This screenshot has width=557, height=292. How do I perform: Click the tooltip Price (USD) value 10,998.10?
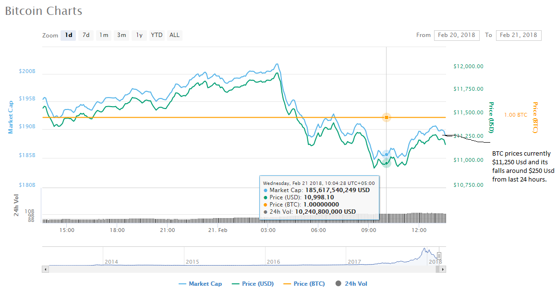(x=319, y=197)
